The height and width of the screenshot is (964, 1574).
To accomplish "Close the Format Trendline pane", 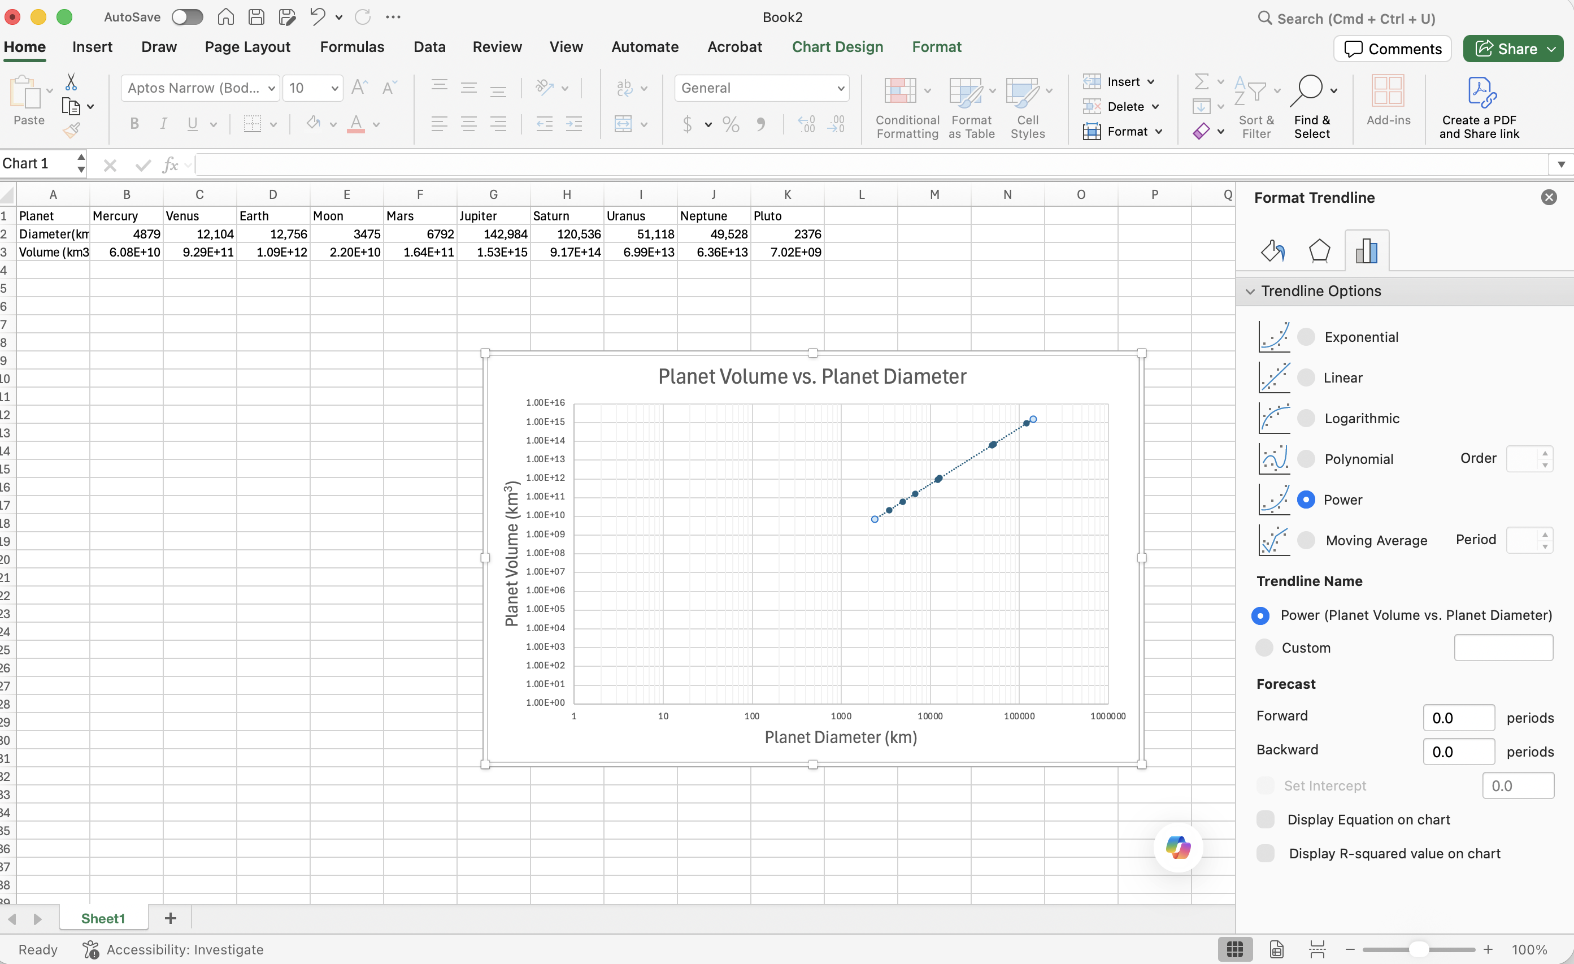I will pos(1549,197).
